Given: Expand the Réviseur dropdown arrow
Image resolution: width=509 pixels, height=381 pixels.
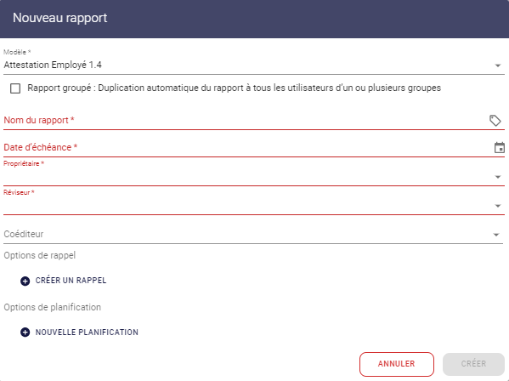Looking at the screenshot, I should 497,206.
